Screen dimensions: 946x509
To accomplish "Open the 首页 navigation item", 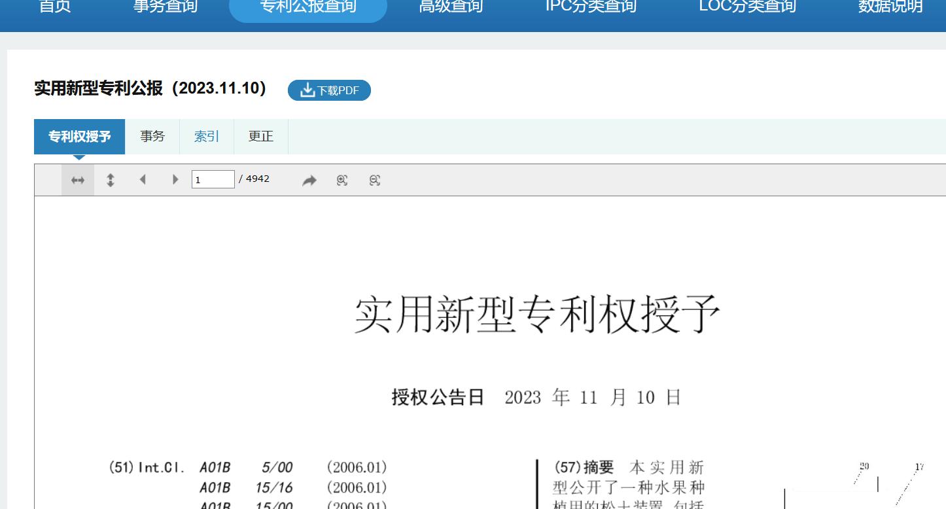I will click(x=55, y=7).
